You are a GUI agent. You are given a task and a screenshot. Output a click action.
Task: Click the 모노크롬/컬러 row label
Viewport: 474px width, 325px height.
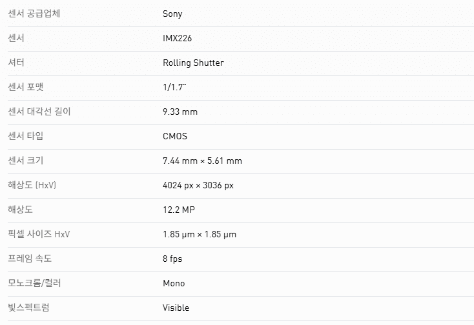coord(35,283)
